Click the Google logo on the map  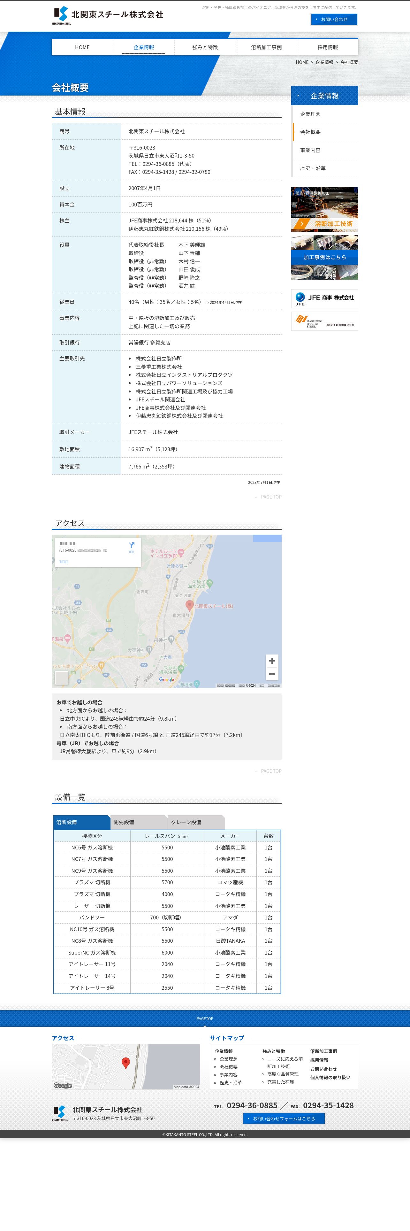167,679
